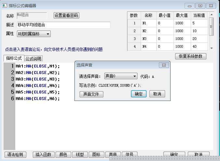220x161 pixels.
Task: Choose the 线型 line style button
Action: pos(80,155)
